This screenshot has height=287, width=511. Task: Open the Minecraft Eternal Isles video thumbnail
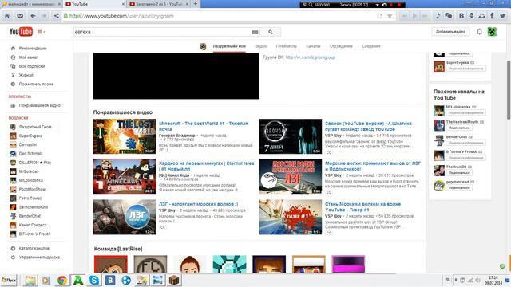click(125, 176)
